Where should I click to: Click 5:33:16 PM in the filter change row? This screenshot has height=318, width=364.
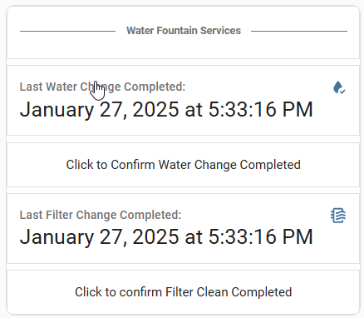[x=261, y=236]
